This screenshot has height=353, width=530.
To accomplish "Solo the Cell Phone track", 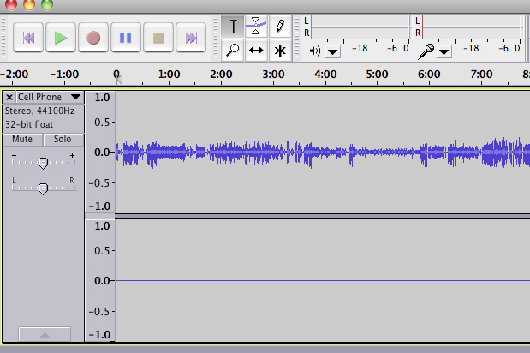I will [63, 140].
